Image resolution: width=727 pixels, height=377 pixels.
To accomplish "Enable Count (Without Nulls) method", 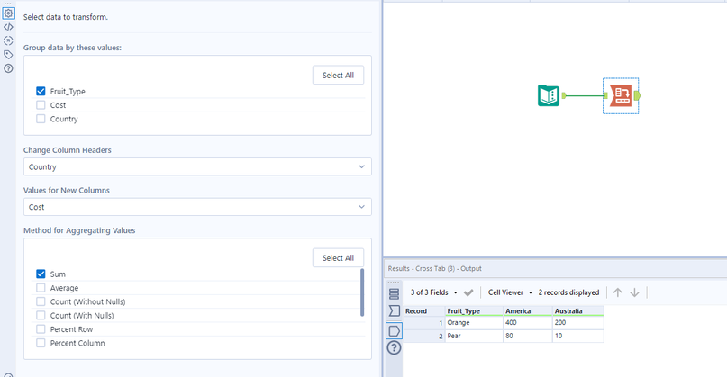I will (41, 302).
